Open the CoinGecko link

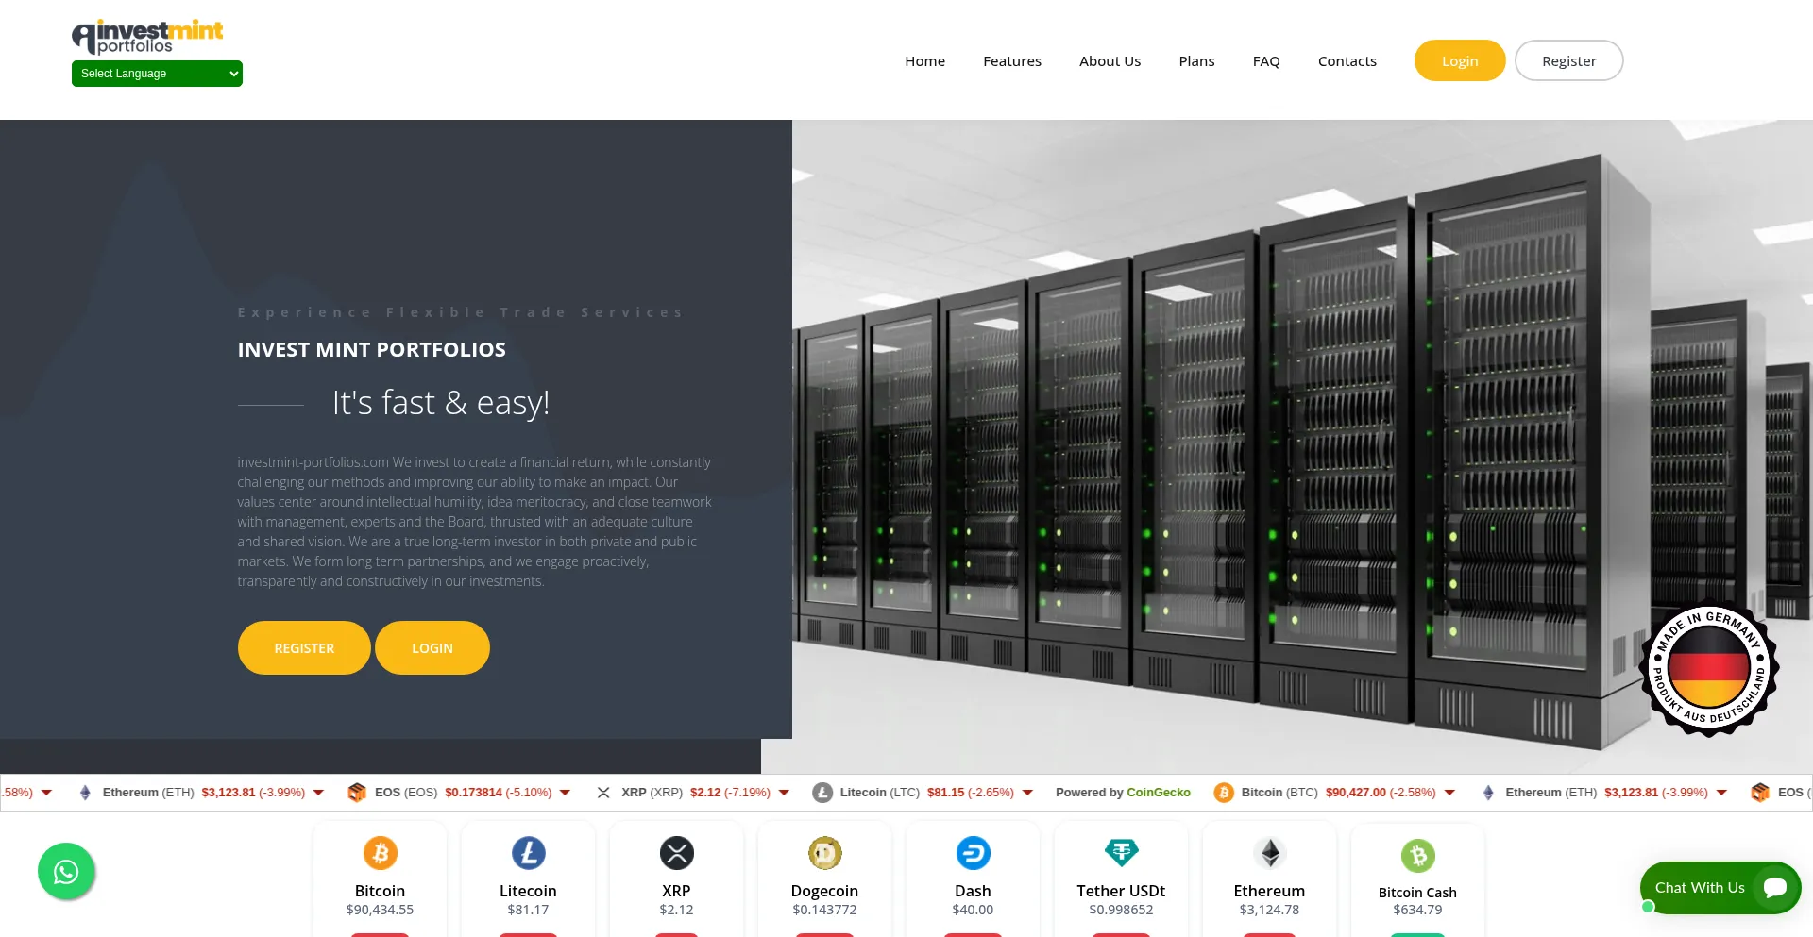pos(1159,793)
